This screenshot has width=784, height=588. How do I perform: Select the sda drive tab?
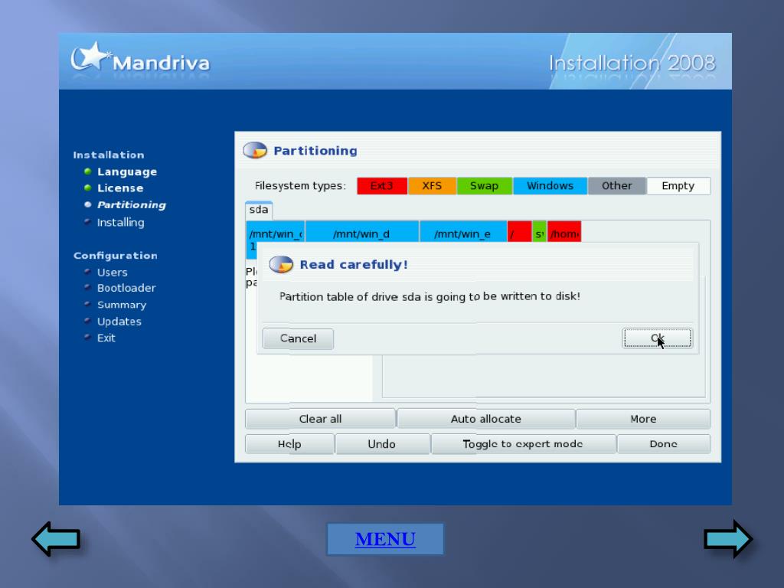pos(259,210)
